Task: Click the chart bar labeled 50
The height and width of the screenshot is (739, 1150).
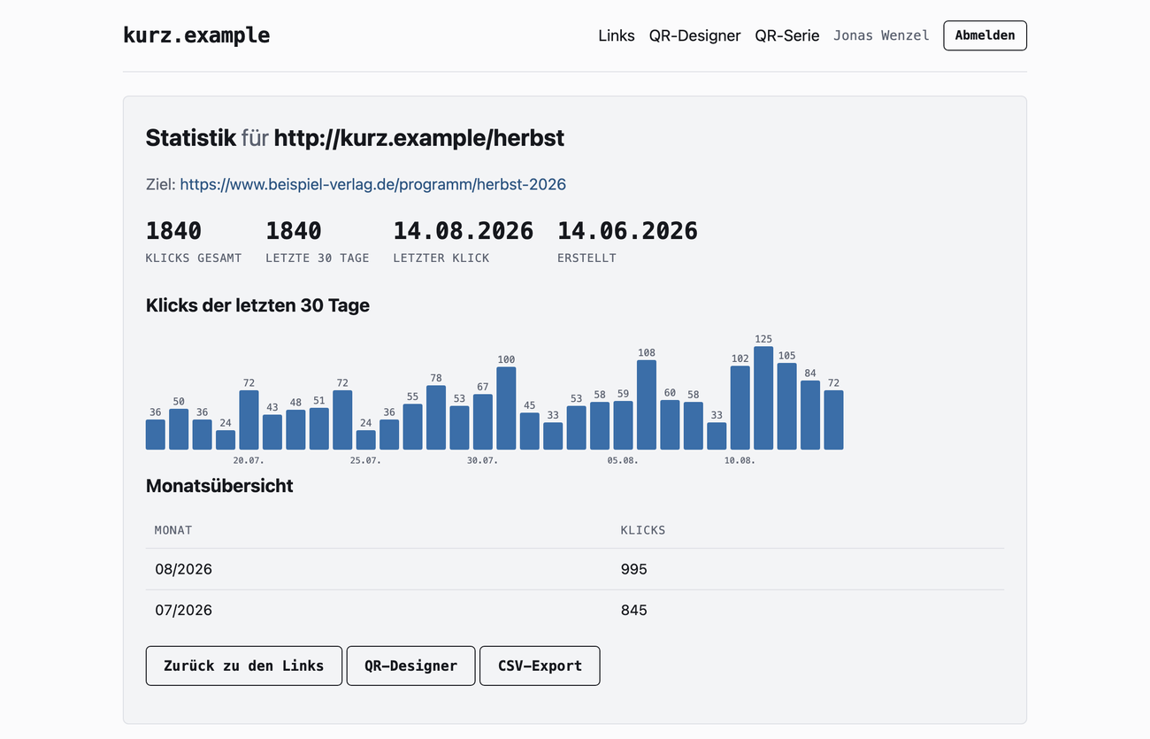Action: [x=179, y=429]
